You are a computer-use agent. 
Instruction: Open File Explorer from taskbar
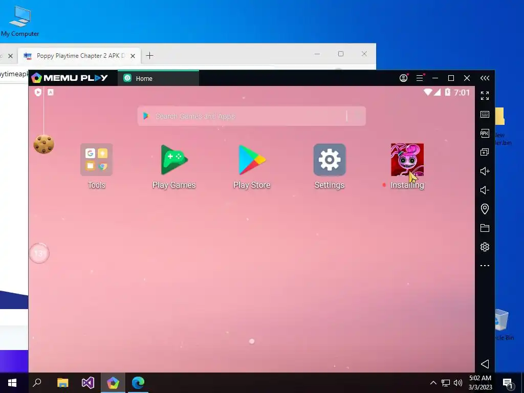tap(62, 383)
